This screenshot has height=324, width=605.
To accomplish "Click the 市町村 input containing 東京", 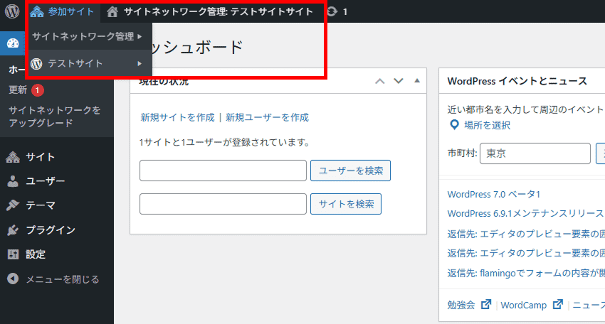I will [x=535, y=153].
